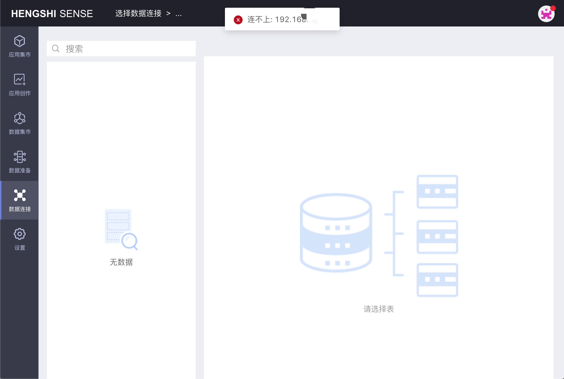Click the 应用集市 menu label
The image size is (564, 379).
pyautogui.click(x=20, y=55)
